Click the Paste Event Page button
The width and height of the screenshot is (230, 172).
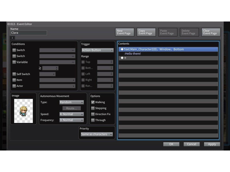pyautogui.click(x=168, y=32)
